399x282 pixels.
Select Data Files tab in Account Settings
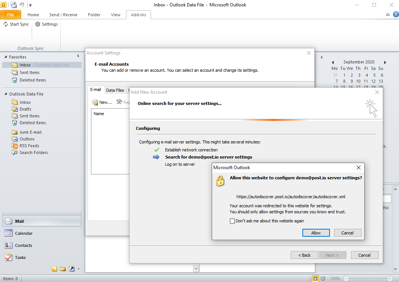[x=115, y=90]
